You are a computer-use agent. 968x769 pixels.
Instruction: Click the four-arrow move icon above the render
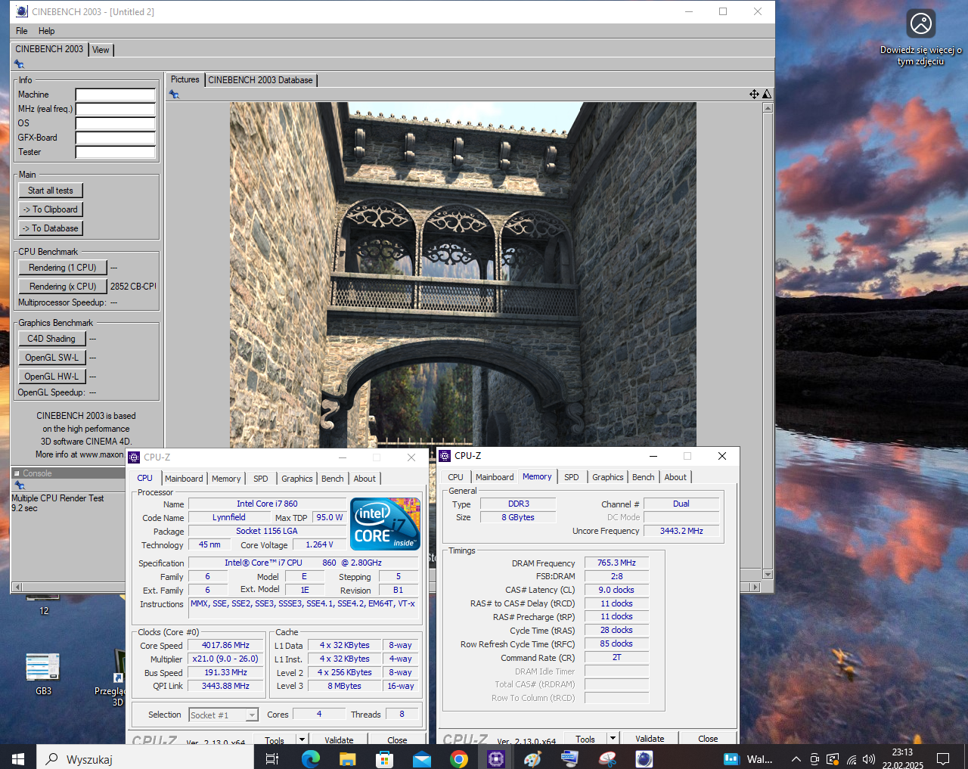pos(754,94)
